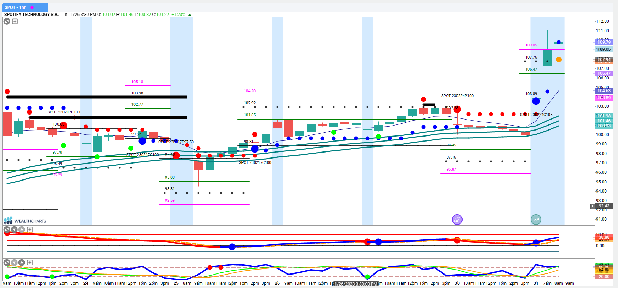The height and width of the screenshot is (288, 618).
Task: Click the 107.76 level label
Action: pyautogui.click(x=531, y=57)
